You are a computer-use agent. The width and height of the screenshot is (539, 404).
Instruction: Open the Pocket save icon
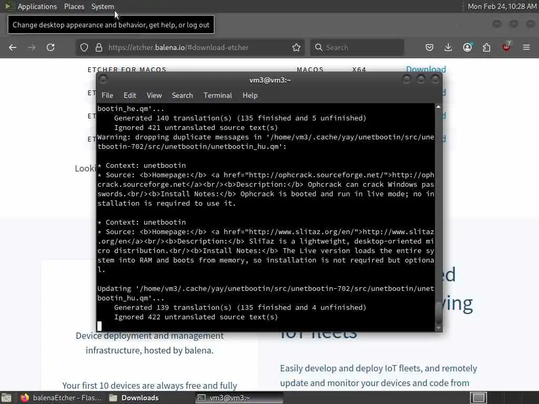pyautogui.click(x=430, y=47)
